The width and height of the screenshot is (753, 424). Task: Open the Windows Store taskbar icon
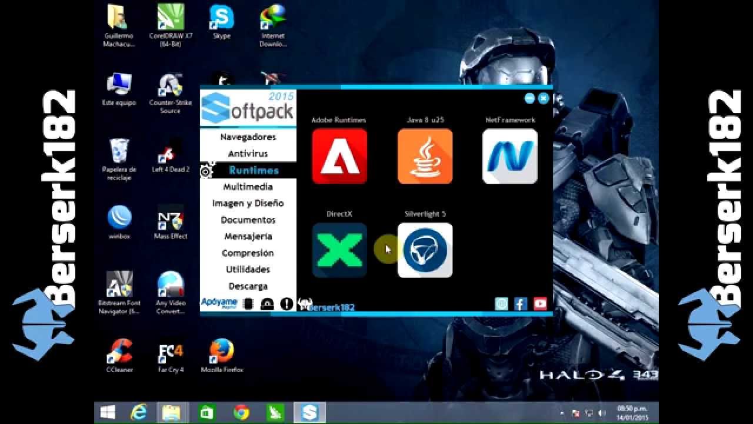pyautogui.click(x=207, y=413)
